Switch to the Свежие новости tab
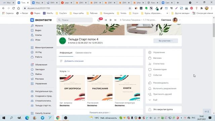This screenshot has height=121, width=215. 83,53
